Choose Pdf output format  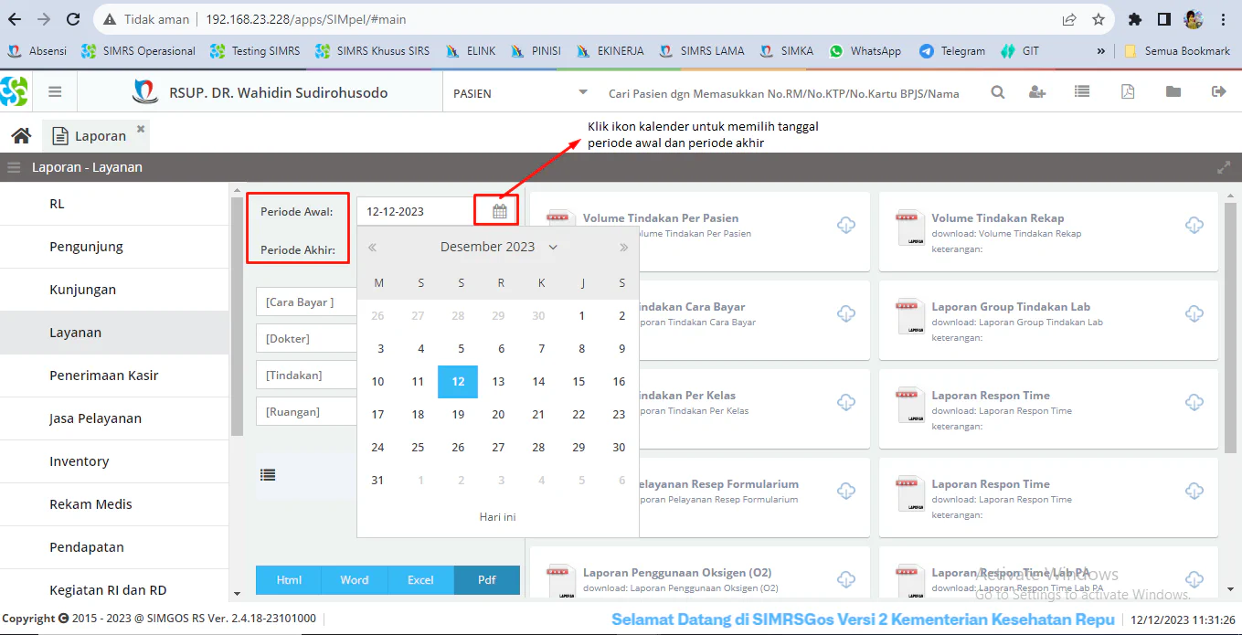coord(487,580)
